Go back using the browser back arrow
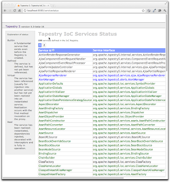This screenshot has width=170, height=182. (x=5, y=10)
